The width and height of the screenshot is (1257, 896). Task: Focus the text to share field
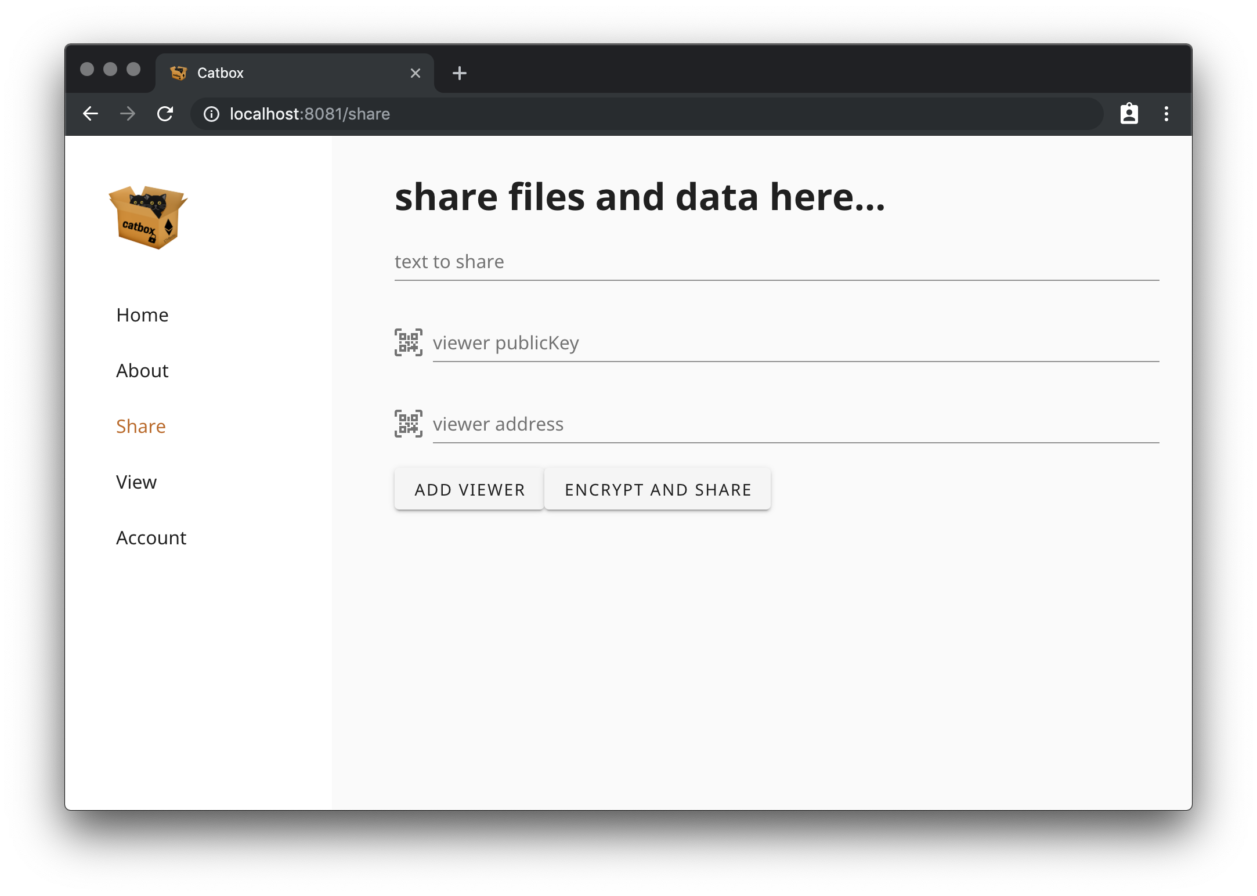tap(776, 262)
